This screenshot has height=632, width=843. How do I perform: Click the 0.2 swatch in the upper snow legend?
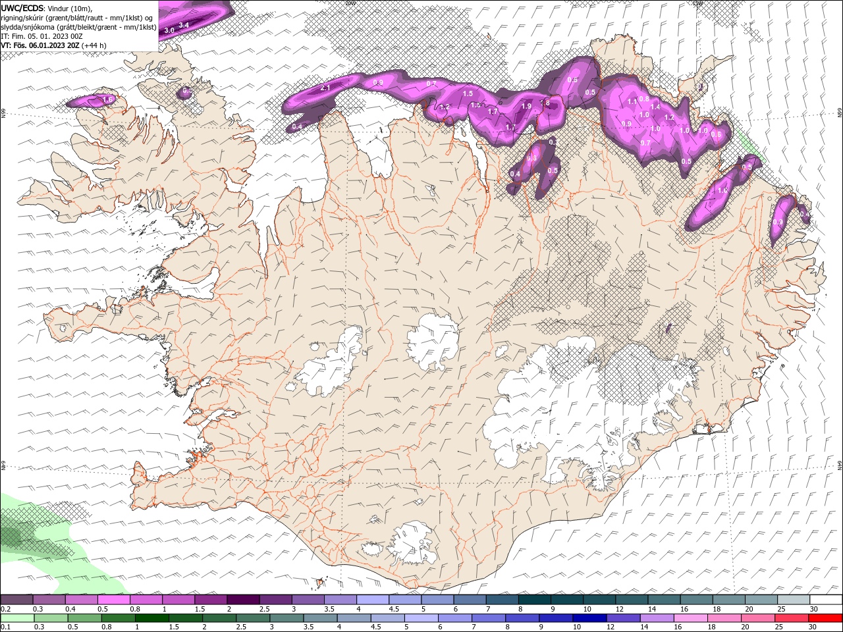point(16,600)
